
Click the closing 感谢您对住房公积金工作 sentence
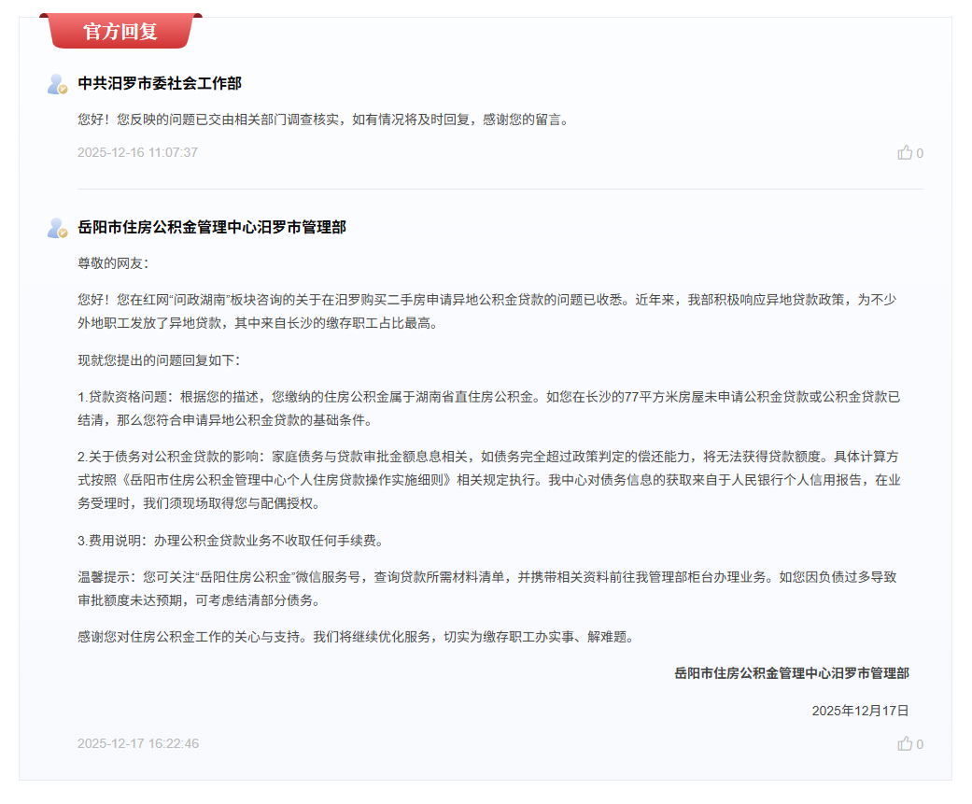[355, 637]
